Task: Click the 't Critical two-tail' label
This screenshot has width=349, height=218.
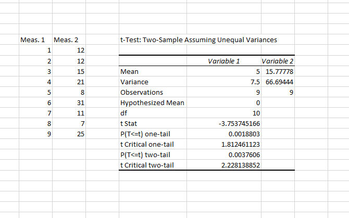Action: click(146, 165)
